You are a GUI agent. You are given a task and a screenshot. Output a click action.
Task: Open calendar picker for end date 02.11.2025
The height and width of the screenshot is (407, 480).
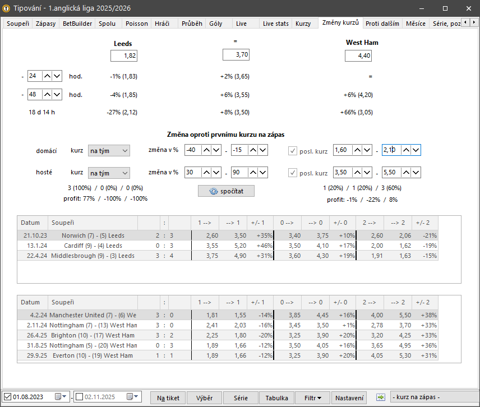tap(132, 397)
